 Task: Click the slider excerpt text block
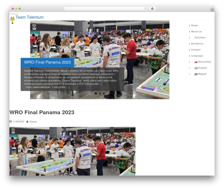pyautogui.click(x=72, y=79)
